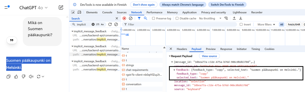Open network conditions with the wifi icon

point(226,18)
